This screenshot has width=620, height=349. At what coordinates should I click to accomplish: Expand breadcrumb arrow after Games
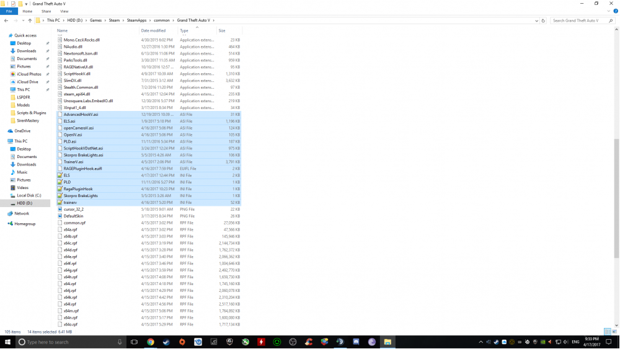point(105,20)
